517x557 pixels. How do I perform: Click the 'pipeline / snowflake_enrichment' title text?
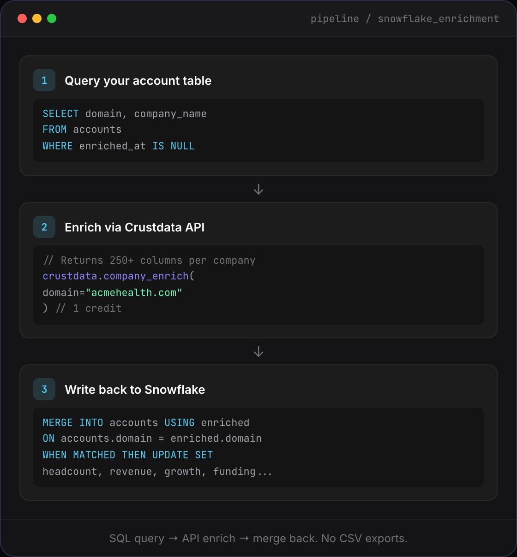click(405, 19)
